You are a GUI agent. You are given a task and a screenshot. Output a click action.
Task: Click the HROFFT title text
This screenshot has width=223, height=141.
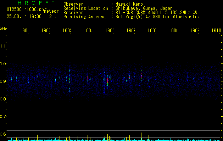[36, 3]
